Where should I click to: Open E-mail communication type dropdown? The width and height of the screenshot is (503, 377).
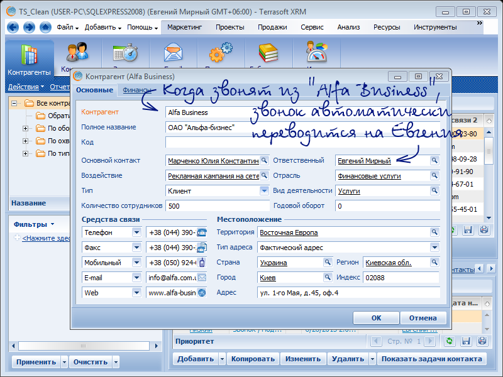point(136,277)
